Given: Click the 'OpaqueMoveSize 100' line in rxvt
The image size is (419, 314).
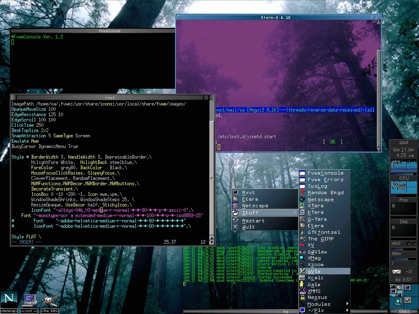Looking at the screenshot, I should [34, 109].
